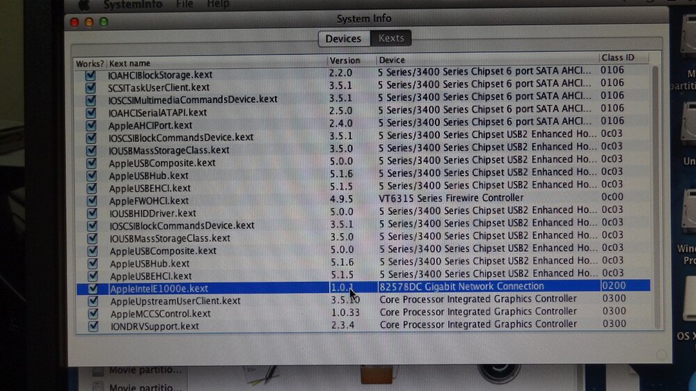The image size is (696, 391).
Task: Open the SystemInfo application menu
Action: point(132,4)
